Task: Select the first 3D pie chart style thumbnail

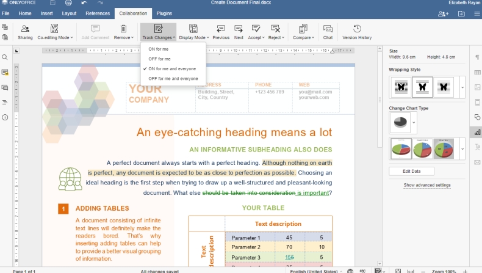Action: click(401, 148)
